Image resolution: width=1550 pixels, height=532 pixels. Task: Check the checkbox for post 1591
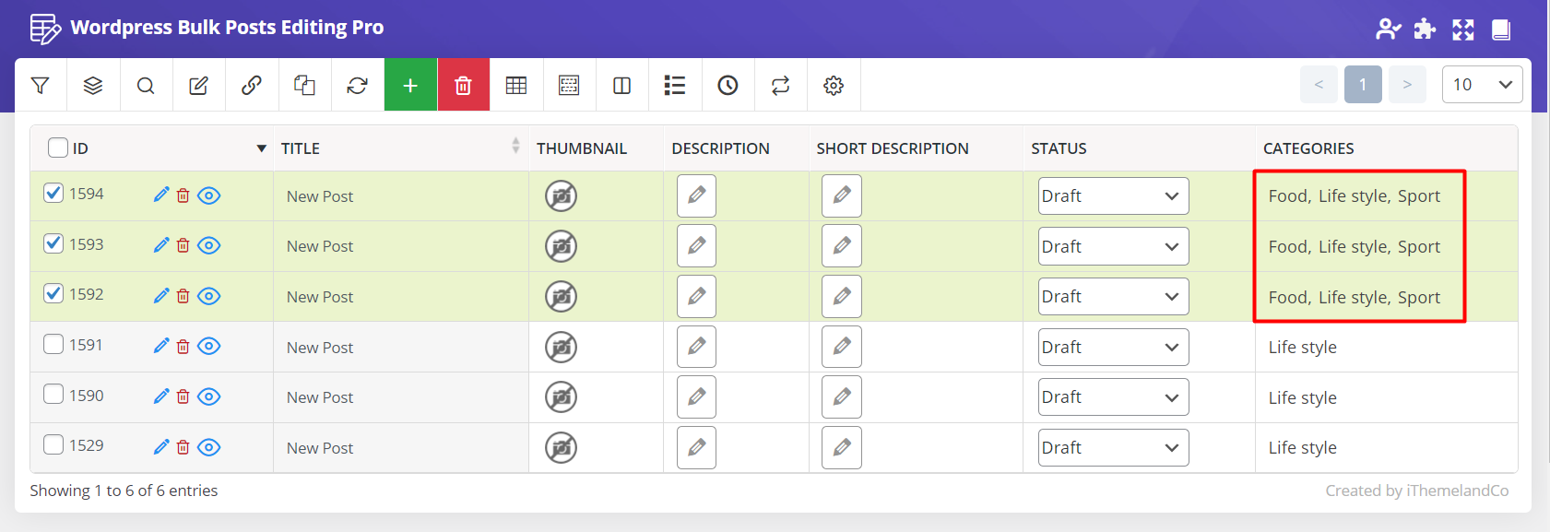pyautogui.click(x=53, y=344)
